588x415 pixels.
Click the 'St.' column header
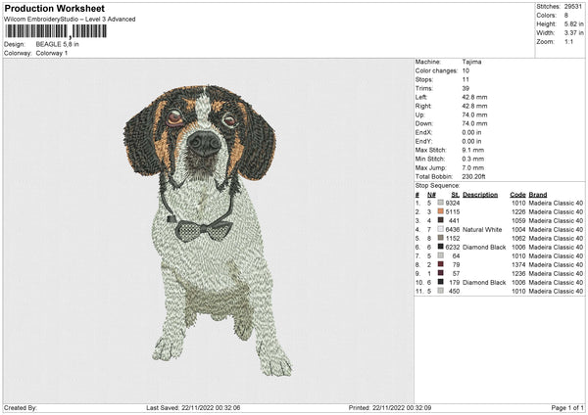point(456,195)
